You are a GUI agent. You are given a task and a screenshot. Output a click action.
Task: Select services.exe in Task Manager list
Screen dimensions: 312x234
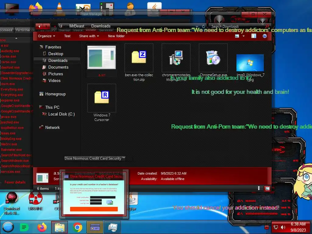click(11, 172)
